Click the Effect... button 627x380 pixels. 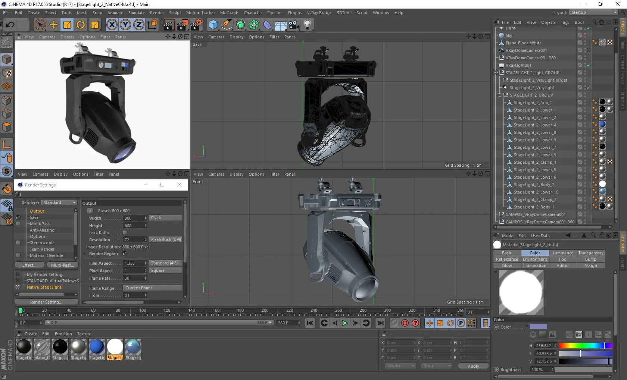[29, 265]
